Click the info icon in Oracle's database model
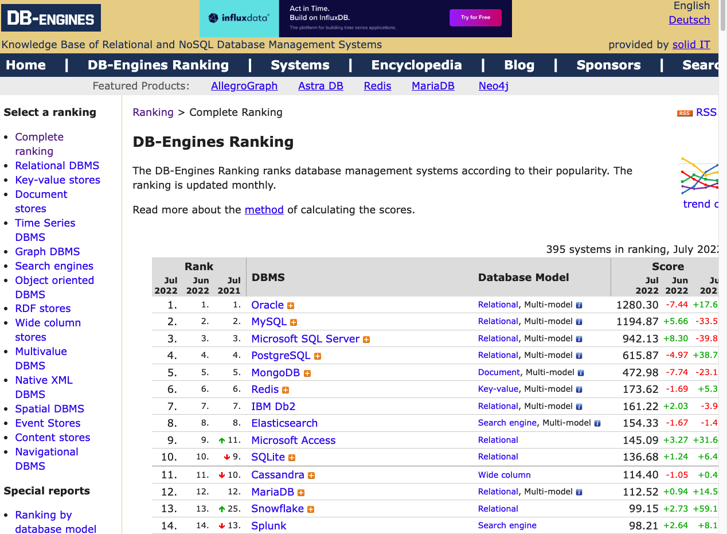727x534 pixels. tap(579, 306)
